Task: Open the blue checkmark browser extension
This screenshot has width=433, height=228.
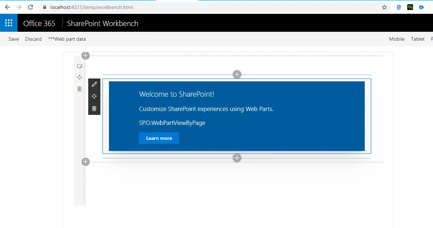Action: [x=422, y=7]
